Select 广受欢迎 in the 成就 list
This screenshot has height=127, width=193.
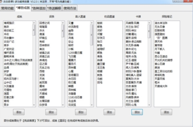[x=9, y=49]
